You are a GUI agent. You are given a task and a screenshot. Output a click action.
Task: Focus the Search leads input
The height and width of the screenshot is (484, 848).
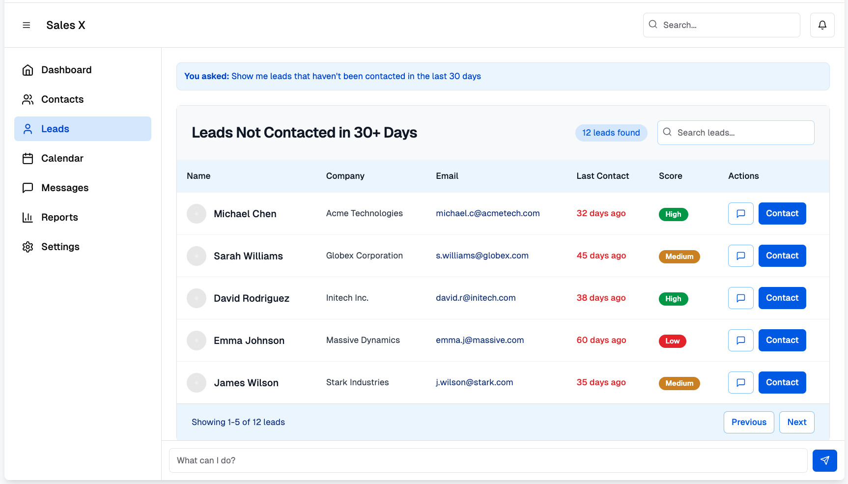pos(735,133)
